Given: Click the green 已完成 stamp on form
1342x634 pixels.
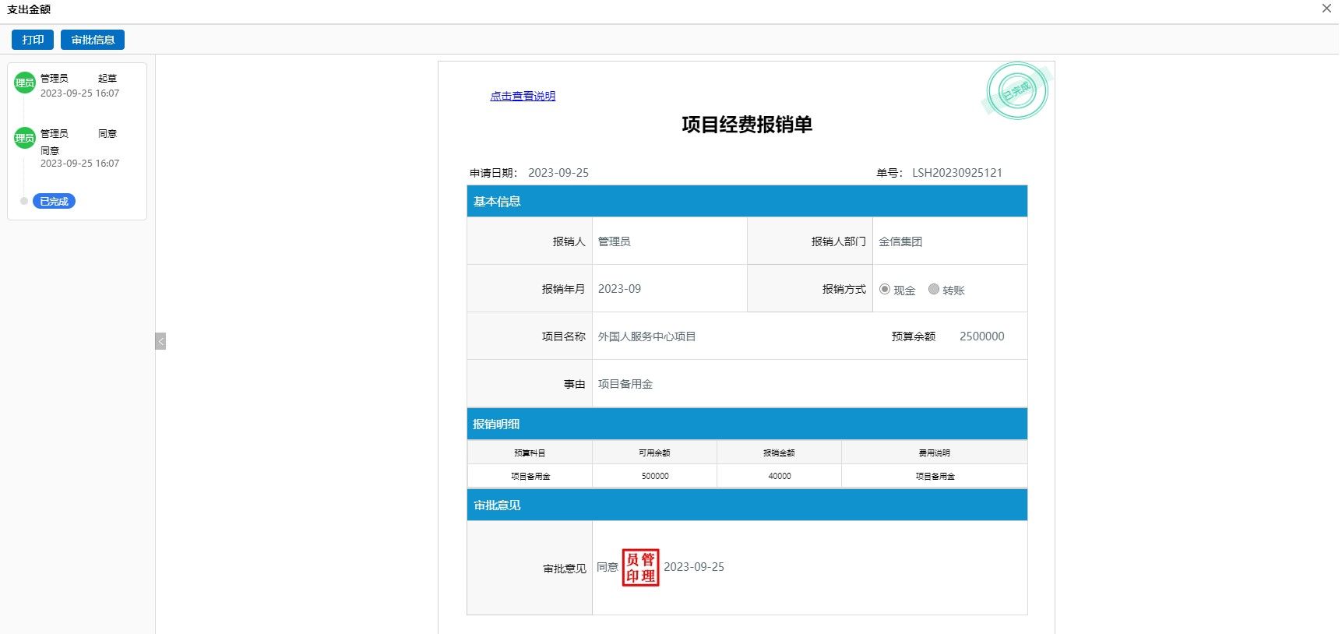Looking at the screenshot, I should [x=1016, y=91].
